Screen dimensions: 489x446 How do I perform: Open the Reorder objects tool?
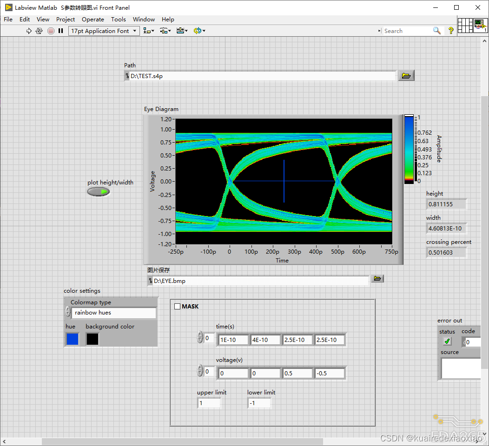coord(199,31)
